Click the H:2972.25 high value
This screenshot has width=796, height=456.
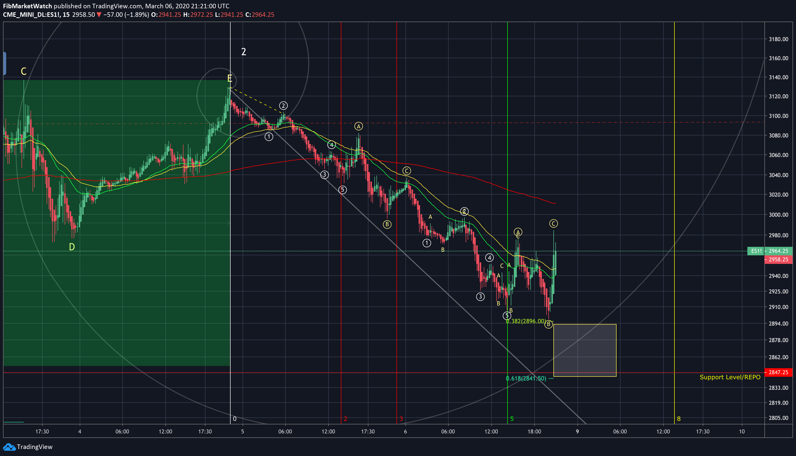(198, 15)
